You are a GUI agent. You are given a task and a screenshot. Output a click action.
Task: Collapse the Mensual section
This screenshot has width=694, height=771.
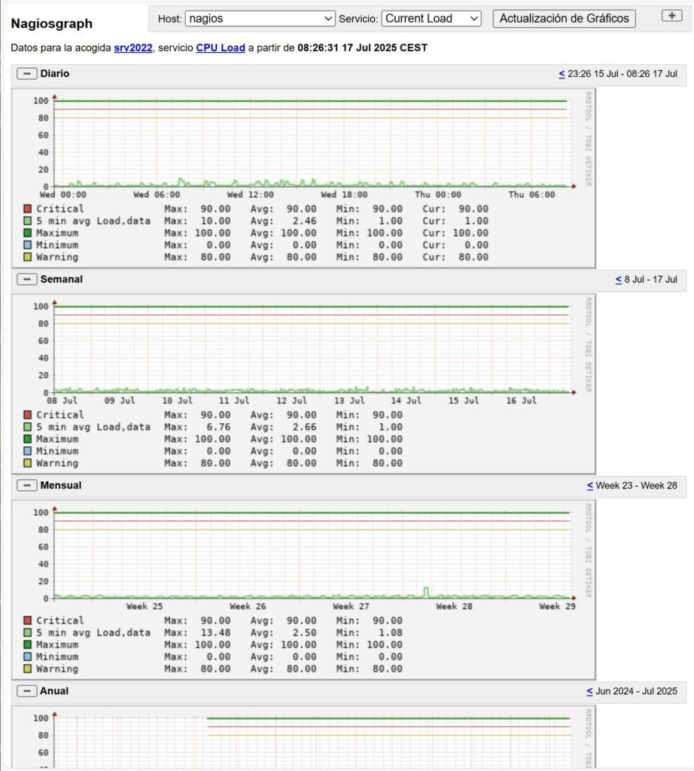point(27,486)
